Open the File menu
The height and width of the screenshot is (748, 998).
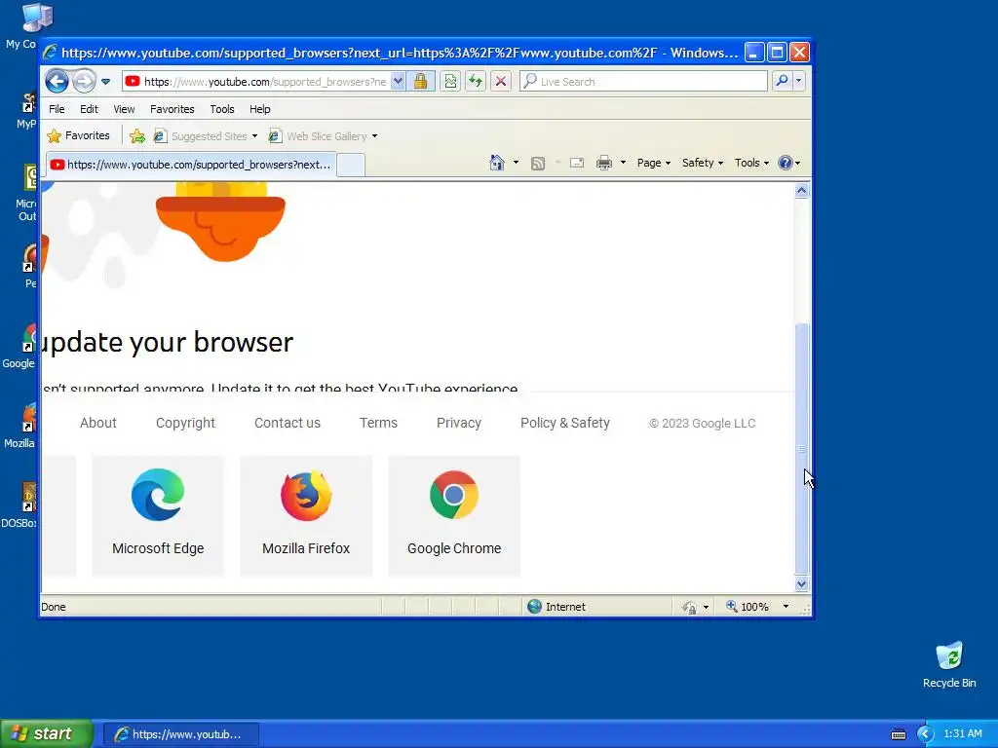tap(57, 109)
